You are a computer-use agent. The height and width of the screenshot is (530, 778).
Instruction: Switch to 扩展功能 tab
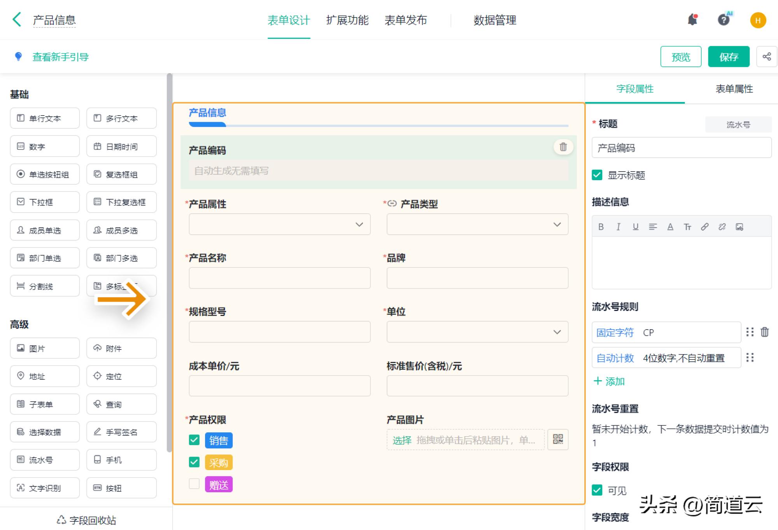coord(347,20)
